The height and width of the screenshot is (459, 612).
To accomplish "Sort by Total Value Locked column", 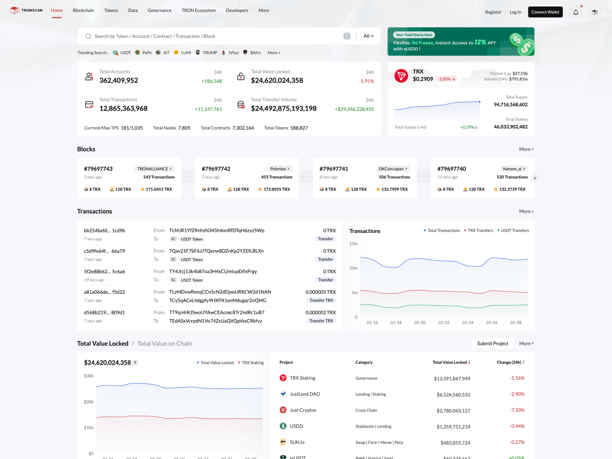I will click(451, 362).
